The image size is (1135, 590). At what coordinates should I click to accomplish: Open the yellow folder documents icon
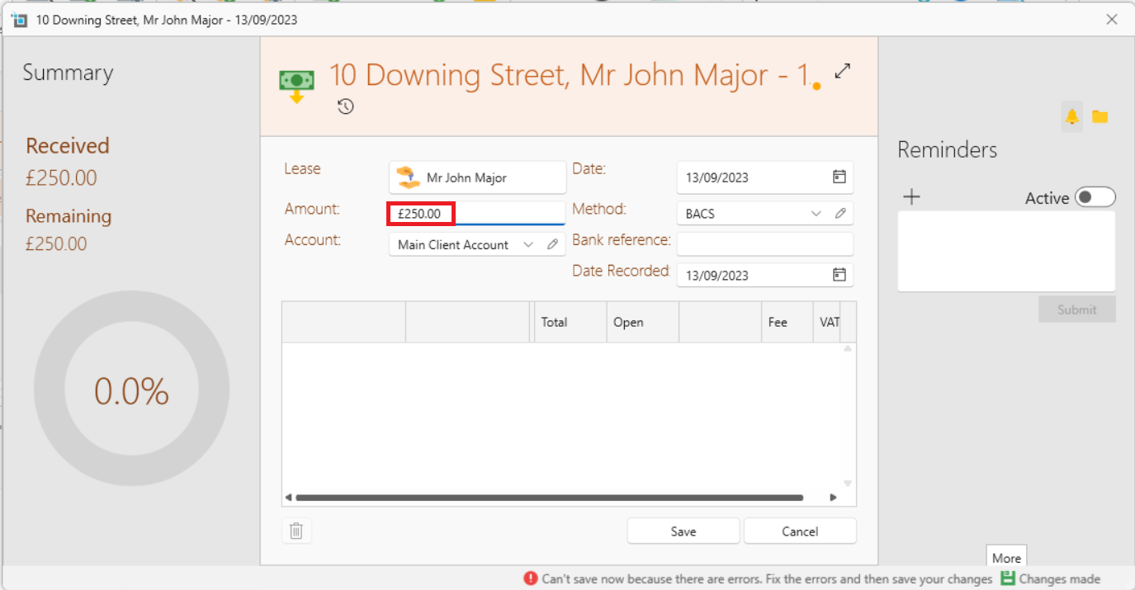coord(1100,116)
